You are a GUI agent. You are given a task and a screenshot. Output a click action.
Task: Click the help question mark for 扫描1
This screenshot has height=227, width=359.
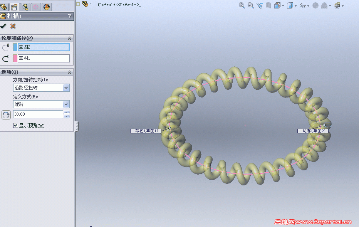coord(70,16)
